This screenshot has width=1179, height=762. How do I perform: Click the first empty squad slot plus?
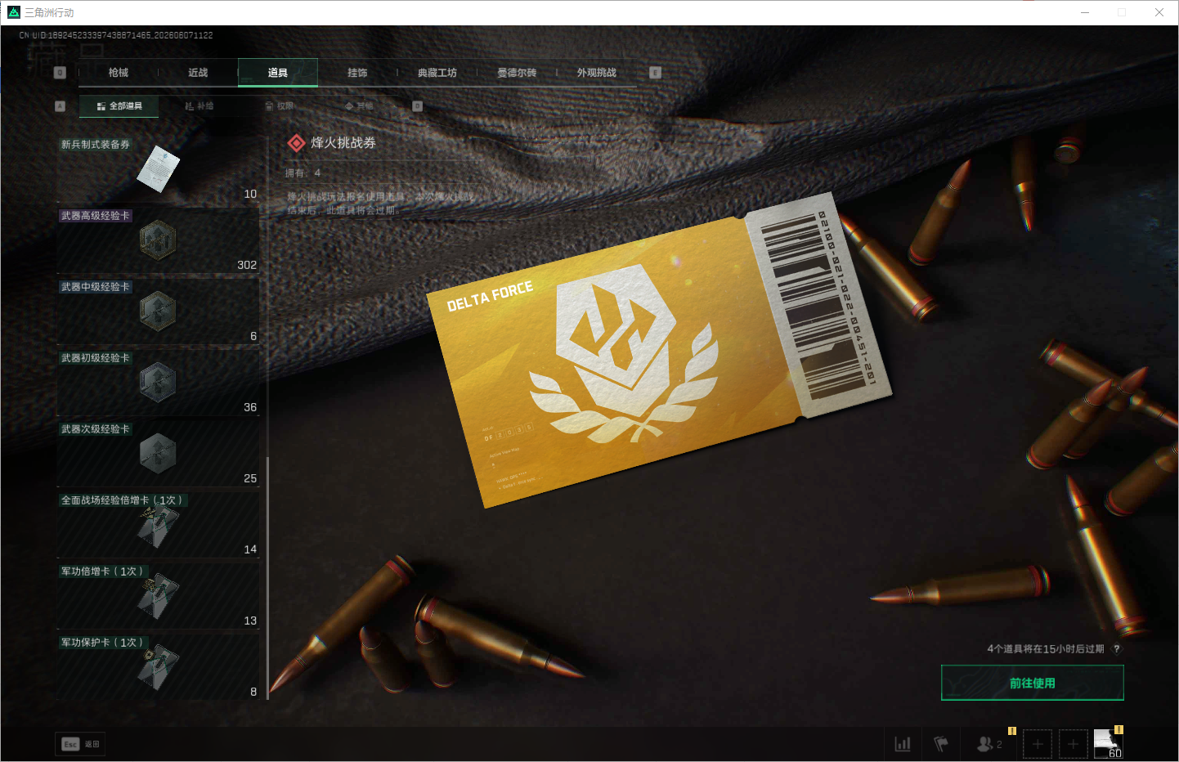pyautogui.click(x=1038, y=744)
